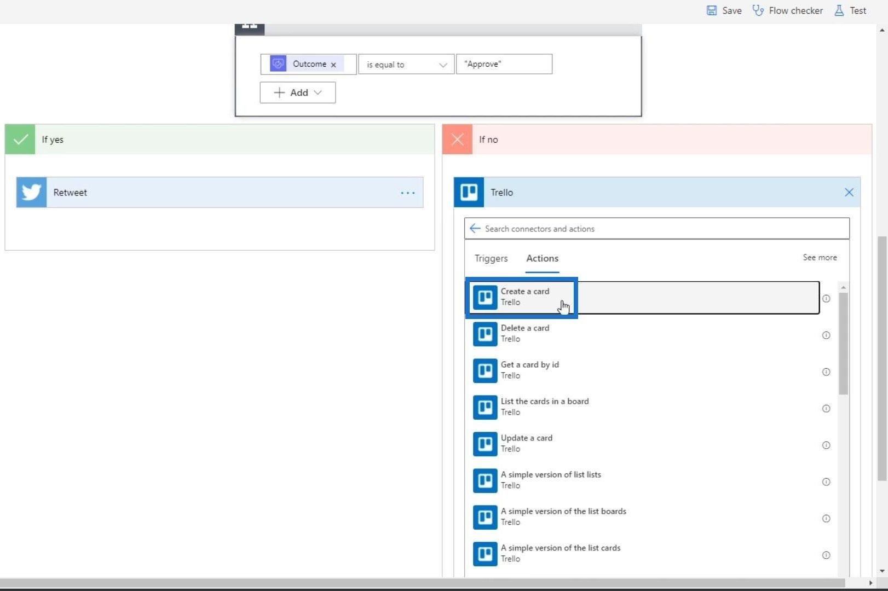Image resolution: width=888 pixels, height=591 pixels.
Task: Click the horizontal scroll right arrow
Action: click(870, 583)
